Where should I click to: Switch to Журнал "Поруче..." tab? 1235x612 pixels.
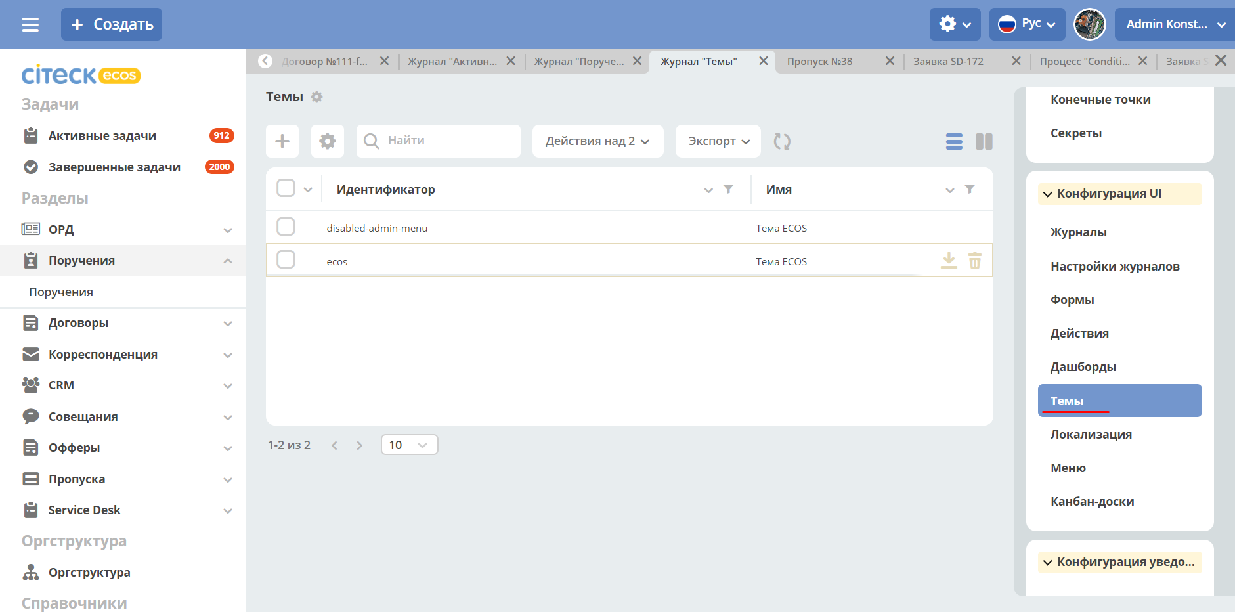(578, 61)
